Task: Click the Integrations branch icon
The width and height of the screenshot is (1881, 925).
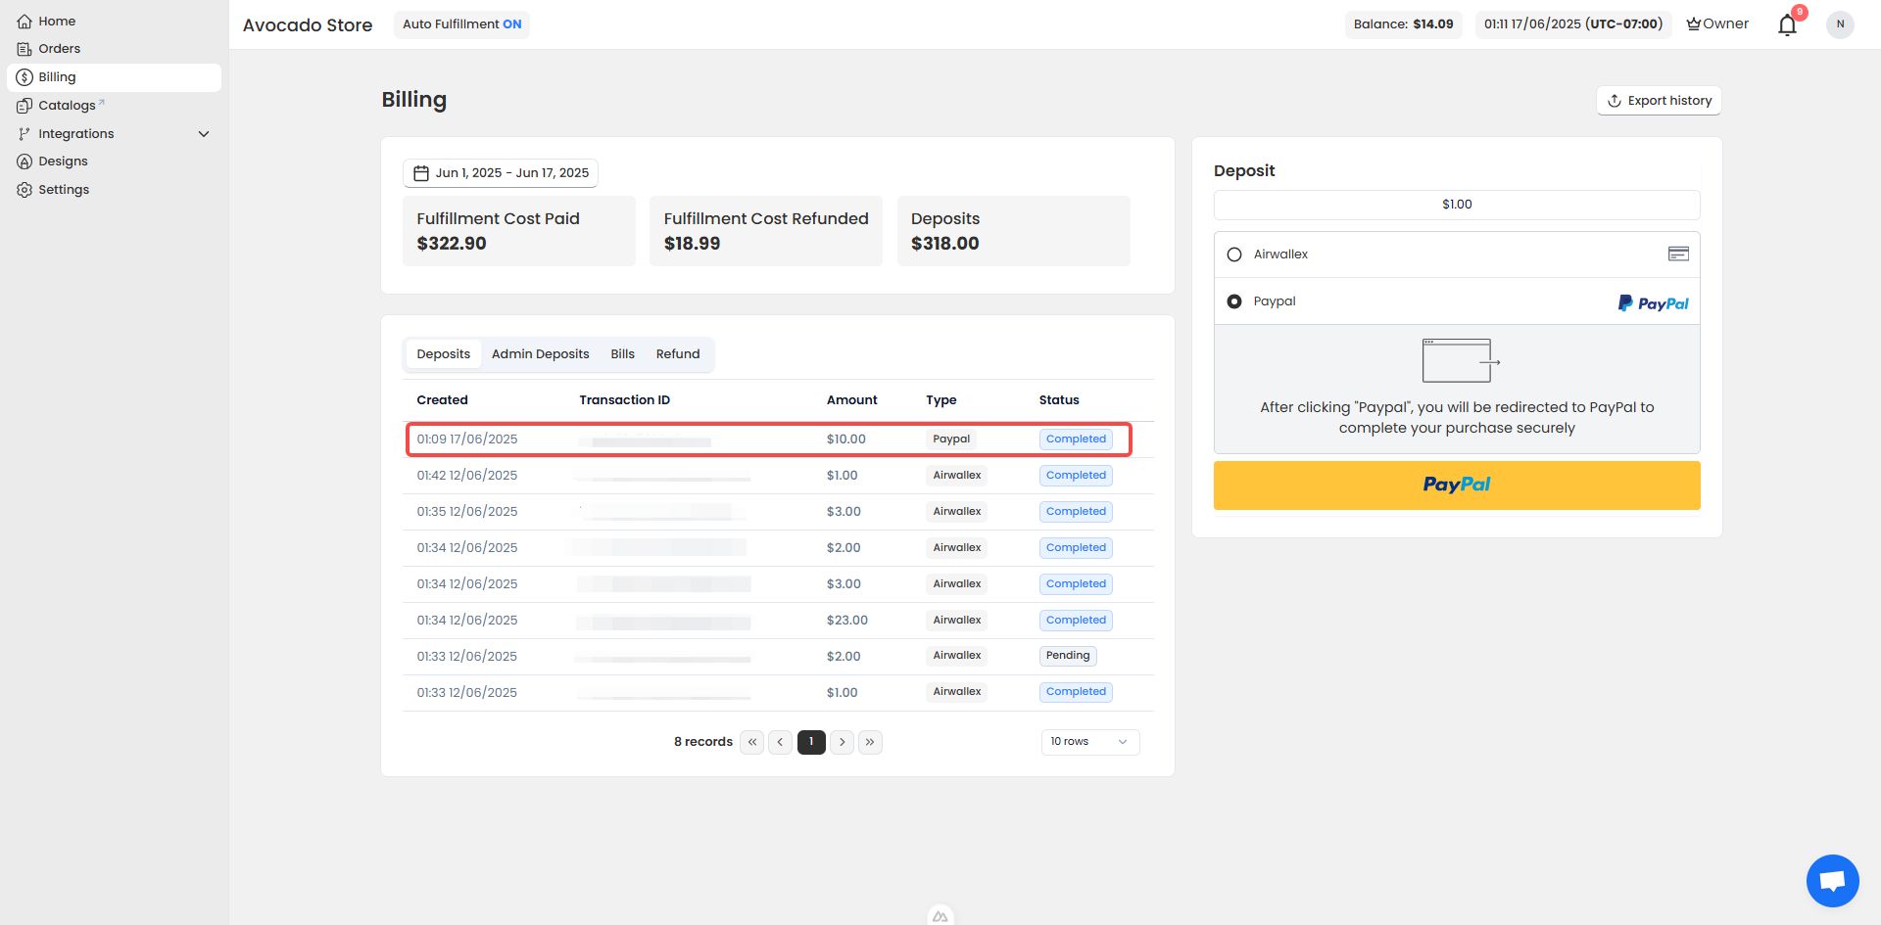Action: (24, 134)
